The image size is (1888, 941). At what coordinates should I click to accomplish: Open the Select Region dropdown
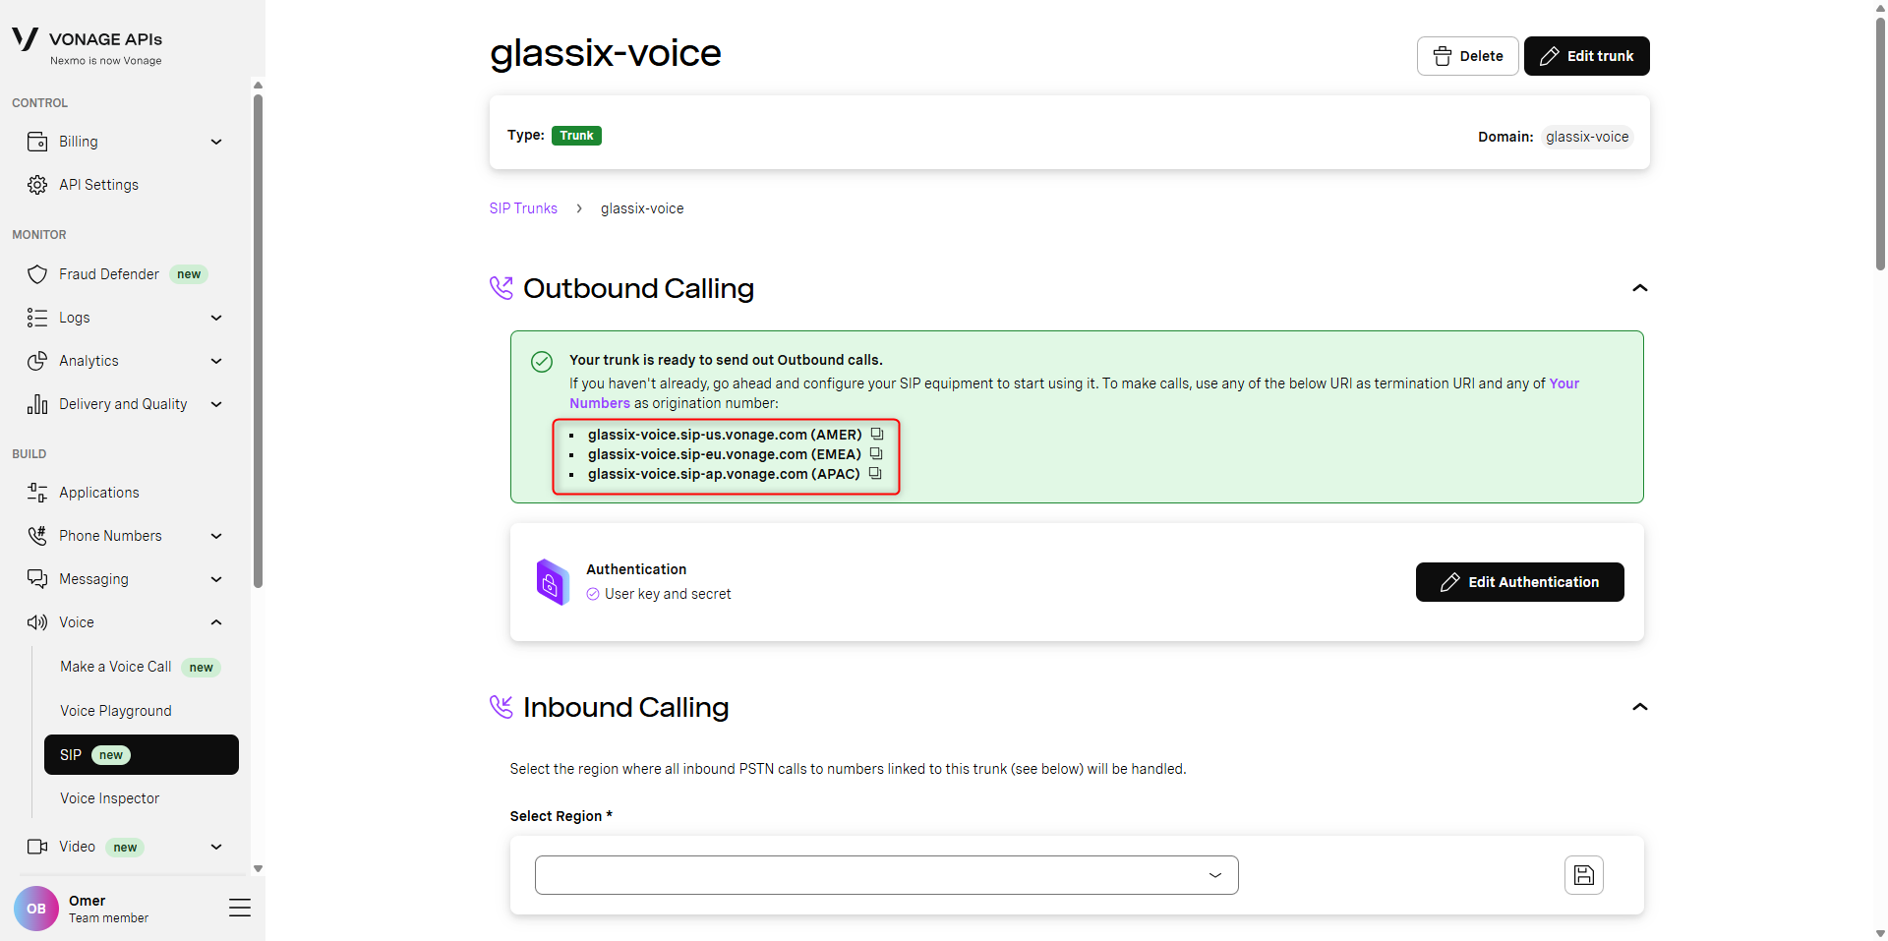886,875
